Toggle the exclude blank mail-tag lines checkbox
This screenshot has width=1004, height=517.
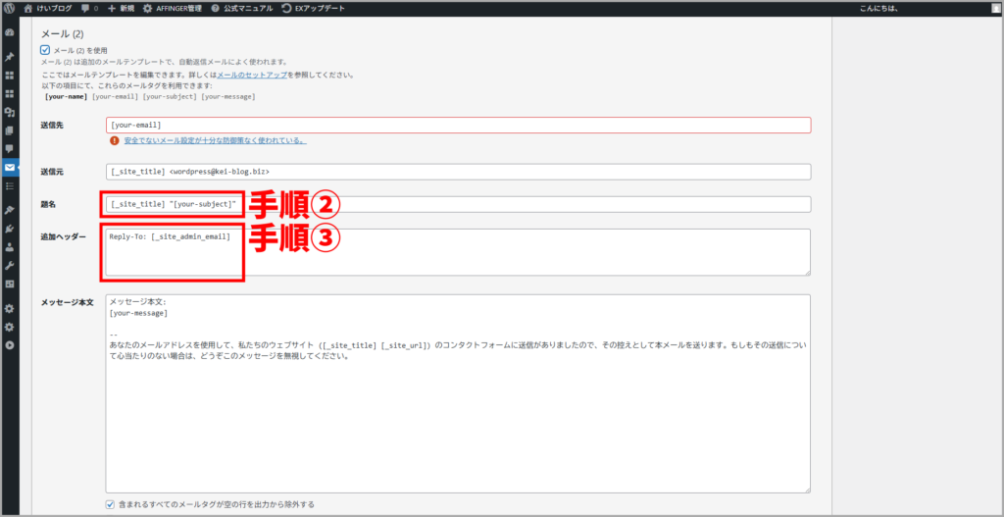[110, 504]
